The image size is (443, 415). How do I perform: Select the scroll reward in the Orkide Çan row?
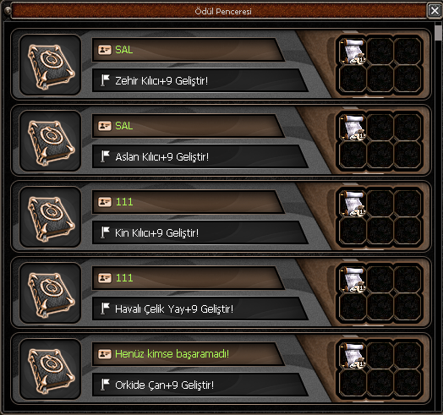click(353, 355)
